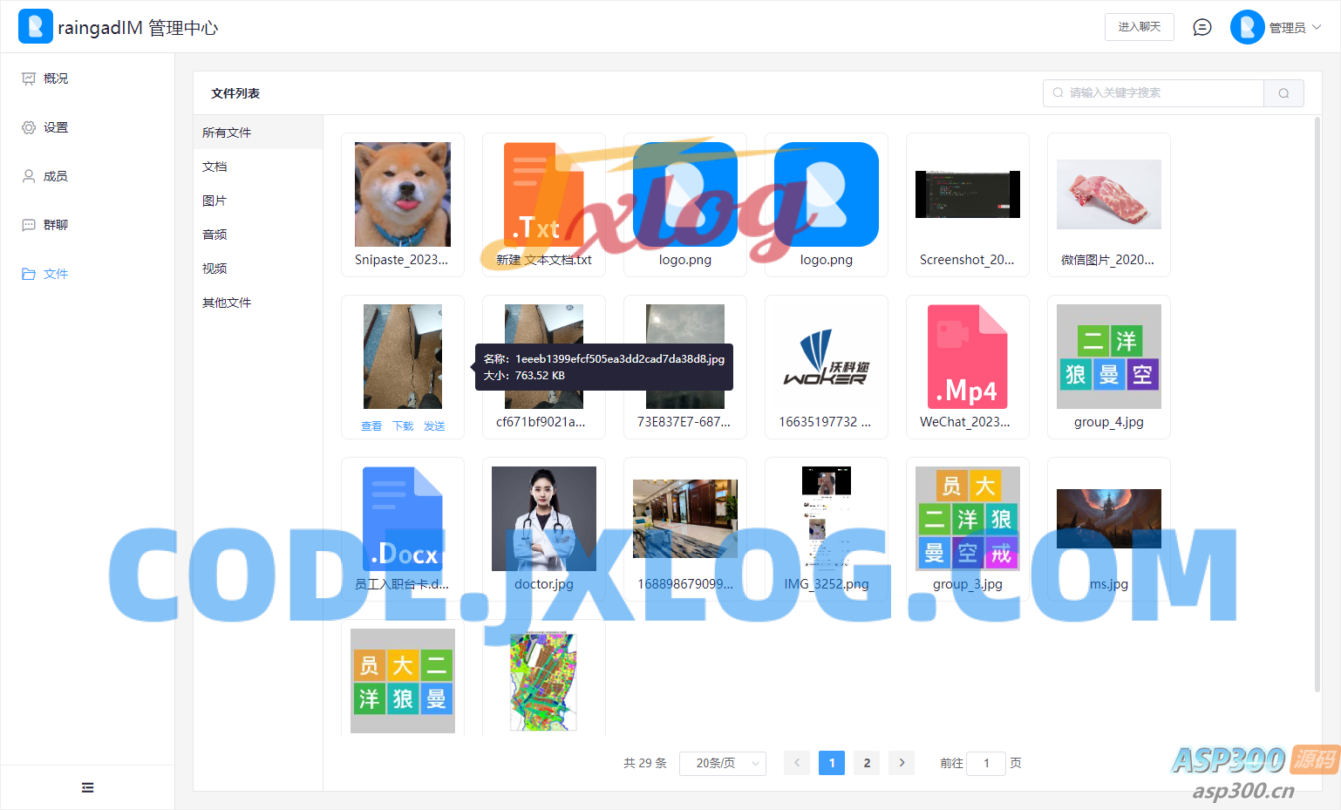Viewport: 1341px width, 810px height.
Task: Click the 发送 link under the image
Action: click(434, 426)
